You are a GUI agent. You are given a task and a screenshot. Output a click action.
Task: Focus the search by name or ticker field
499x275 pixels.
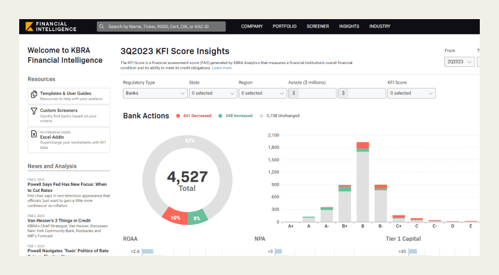coord(161,27)
